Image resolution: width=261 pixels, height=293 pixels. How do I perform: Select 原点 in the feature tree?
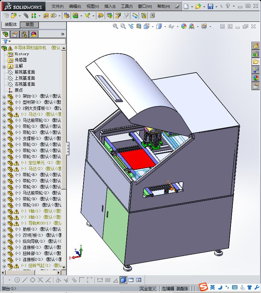[x=19, y=90]
